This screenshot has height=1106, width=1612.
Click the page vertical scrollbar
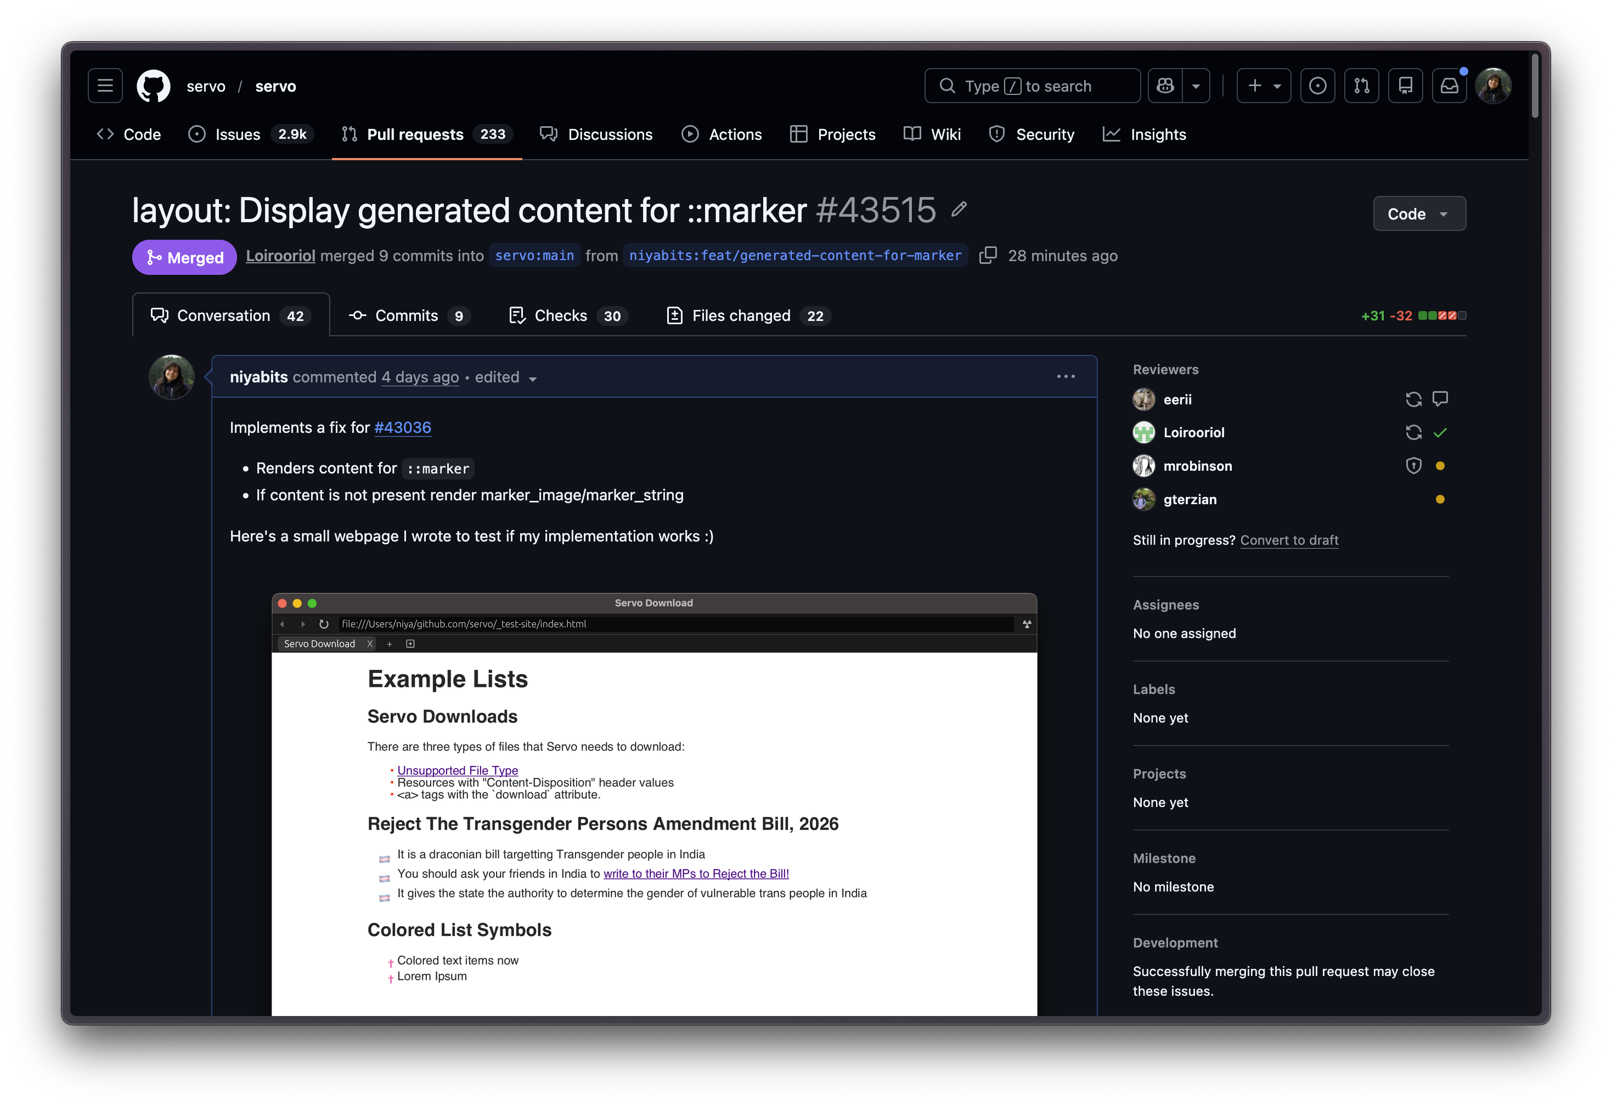(1535, 87)
